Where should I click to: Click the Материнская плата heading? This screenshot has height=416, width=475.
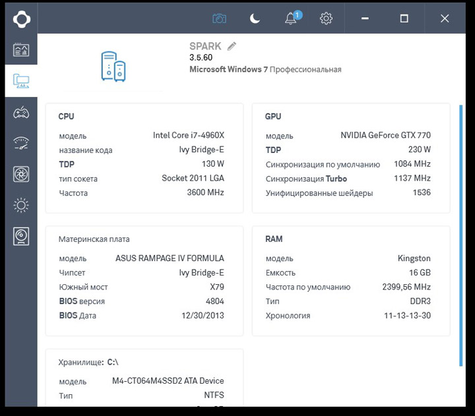point(94,239)
